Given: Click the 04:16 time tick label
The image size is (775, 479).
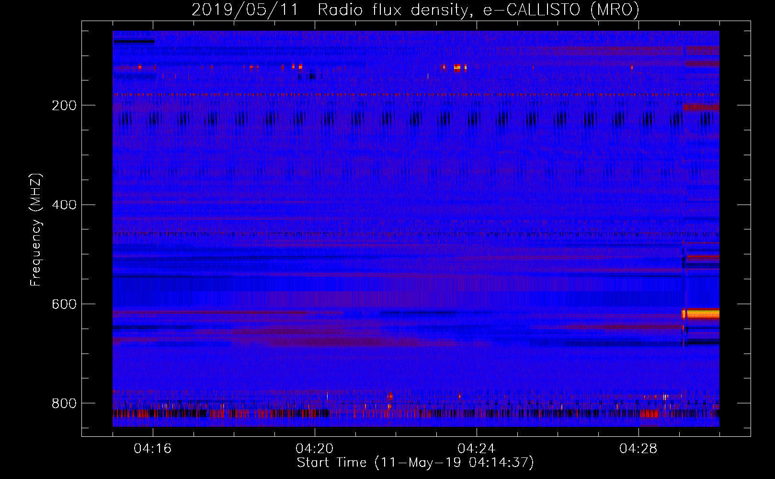Looking at the screenshot, I should tap(153, 449).
